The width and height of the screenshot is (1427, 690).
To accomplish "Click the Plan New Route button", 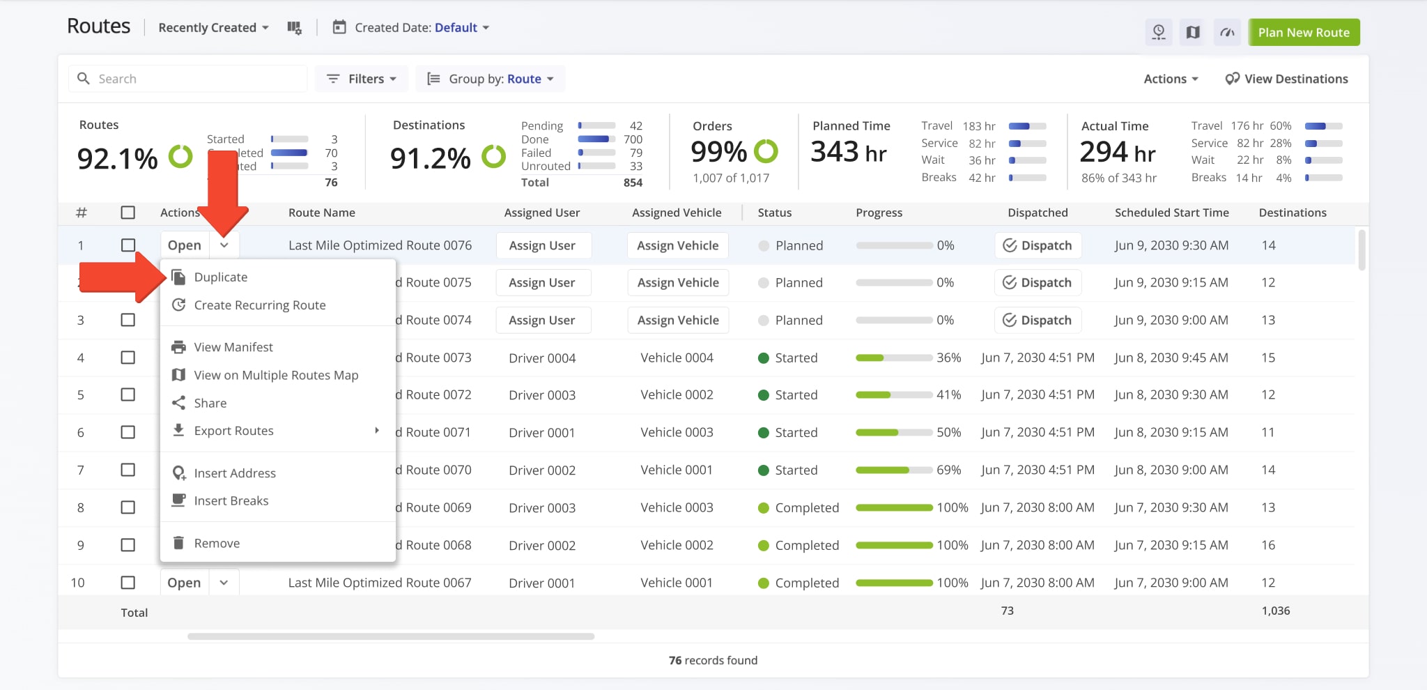I will point(1304,33).
